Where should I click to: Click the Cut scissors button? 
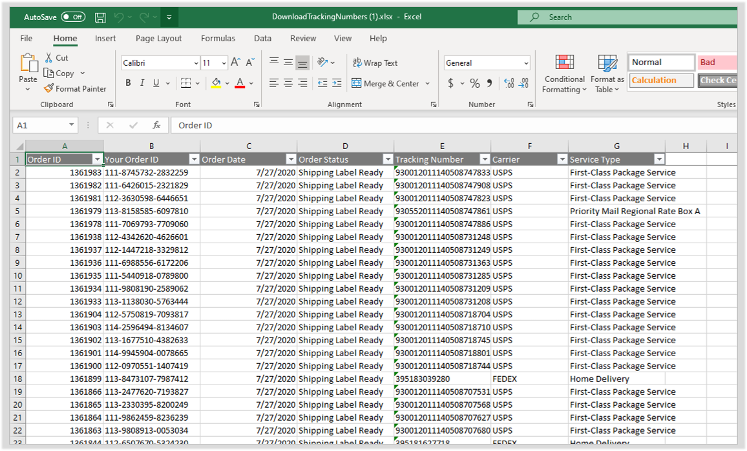57,58
